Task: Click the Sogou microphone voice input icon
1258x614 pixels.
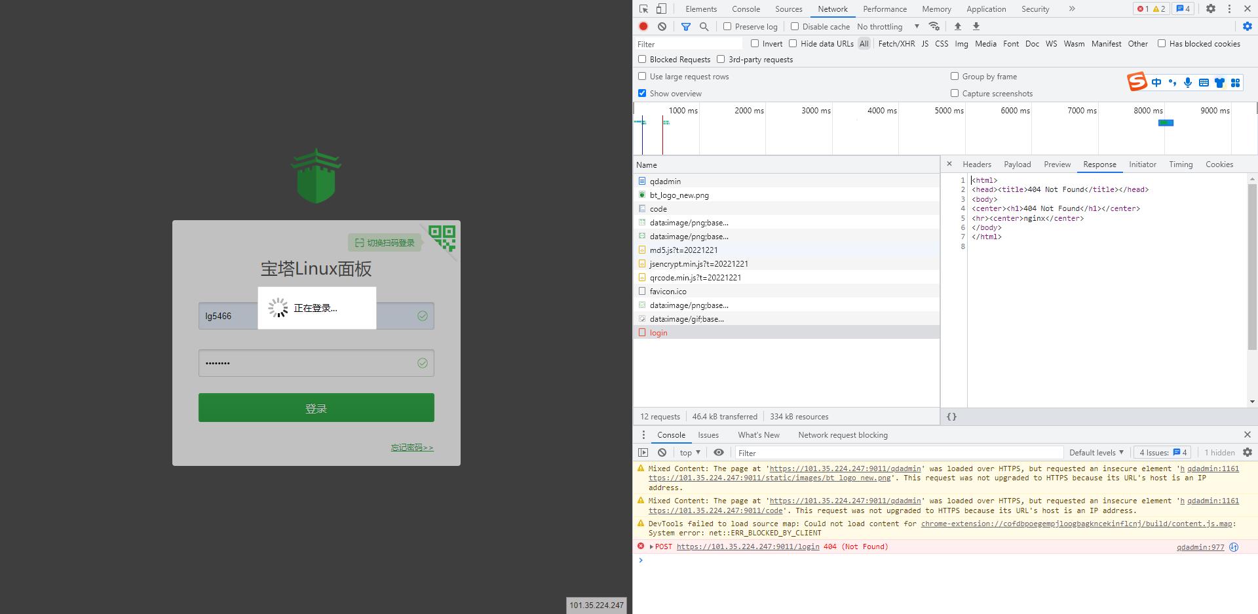Action: [1188, 83]
